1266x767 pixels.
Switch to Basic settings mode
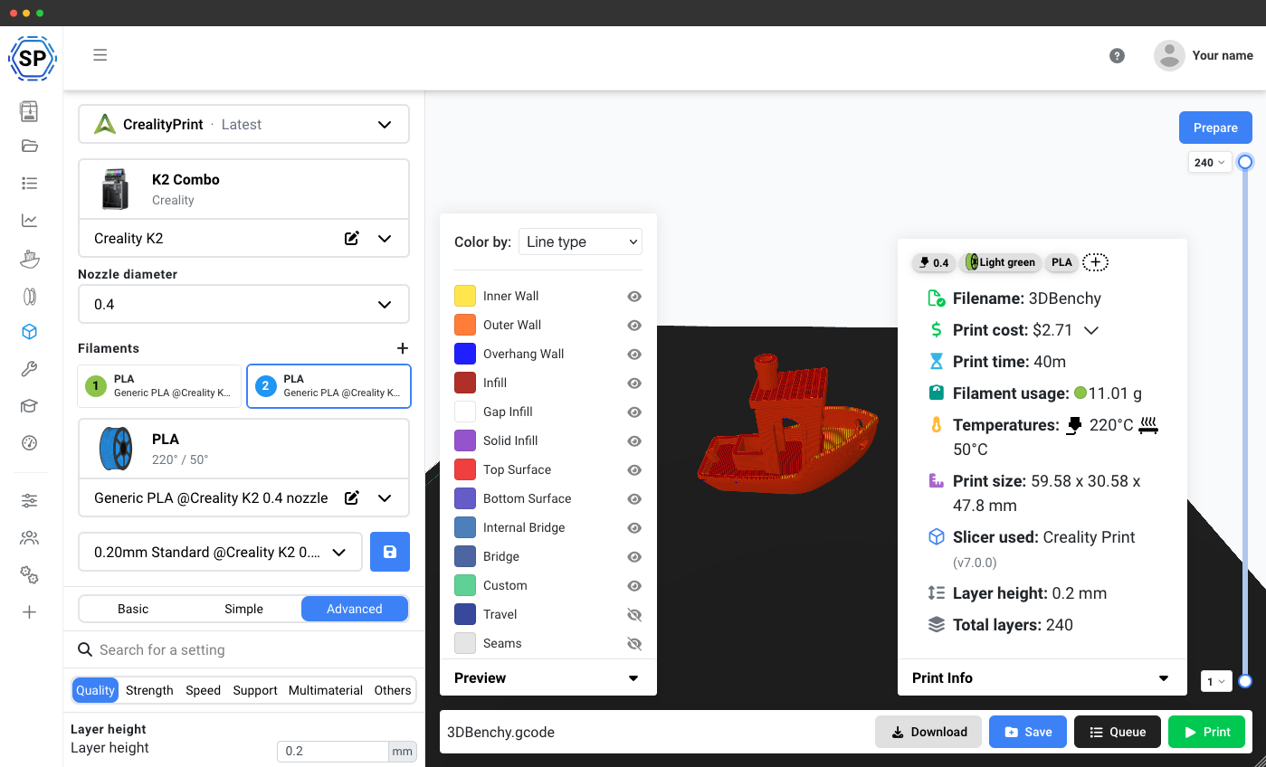point(133,609)
